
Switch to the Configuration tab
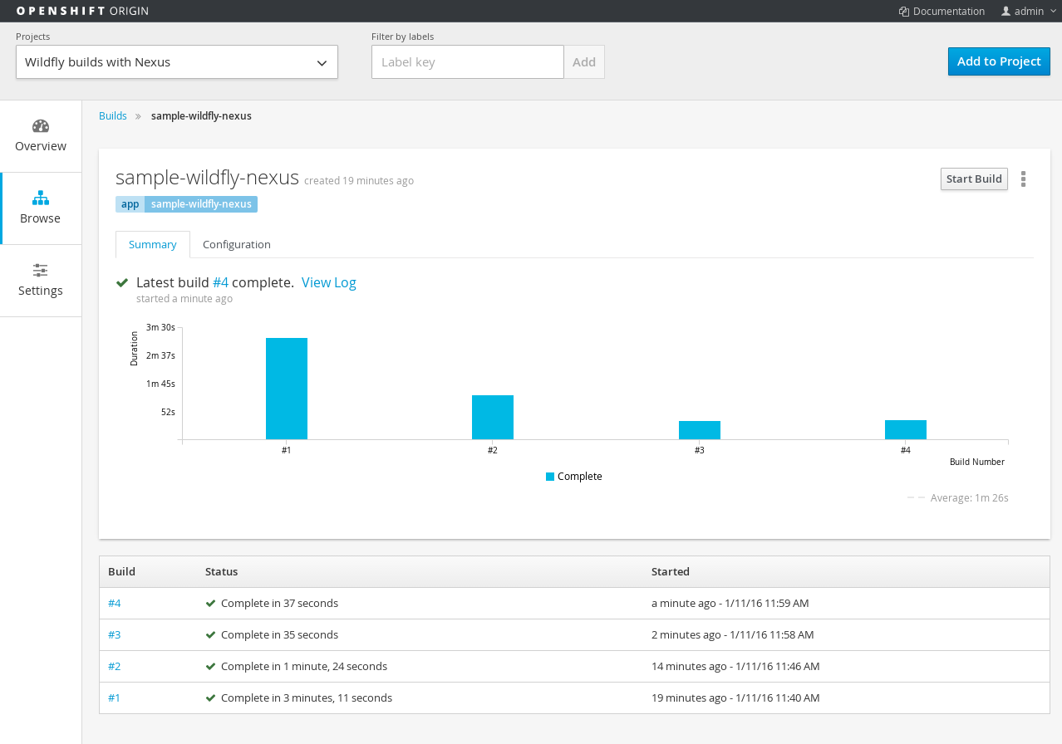pos(237,245)
